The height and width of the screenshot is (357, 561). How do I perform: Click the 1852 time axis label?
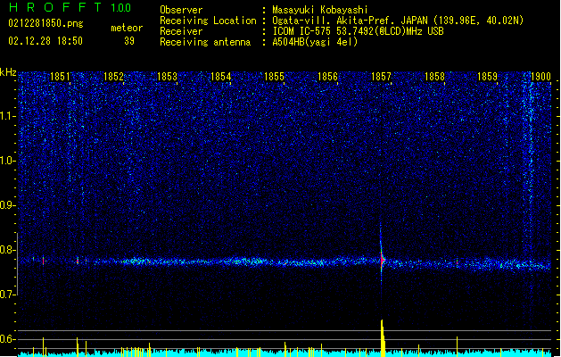113,76
